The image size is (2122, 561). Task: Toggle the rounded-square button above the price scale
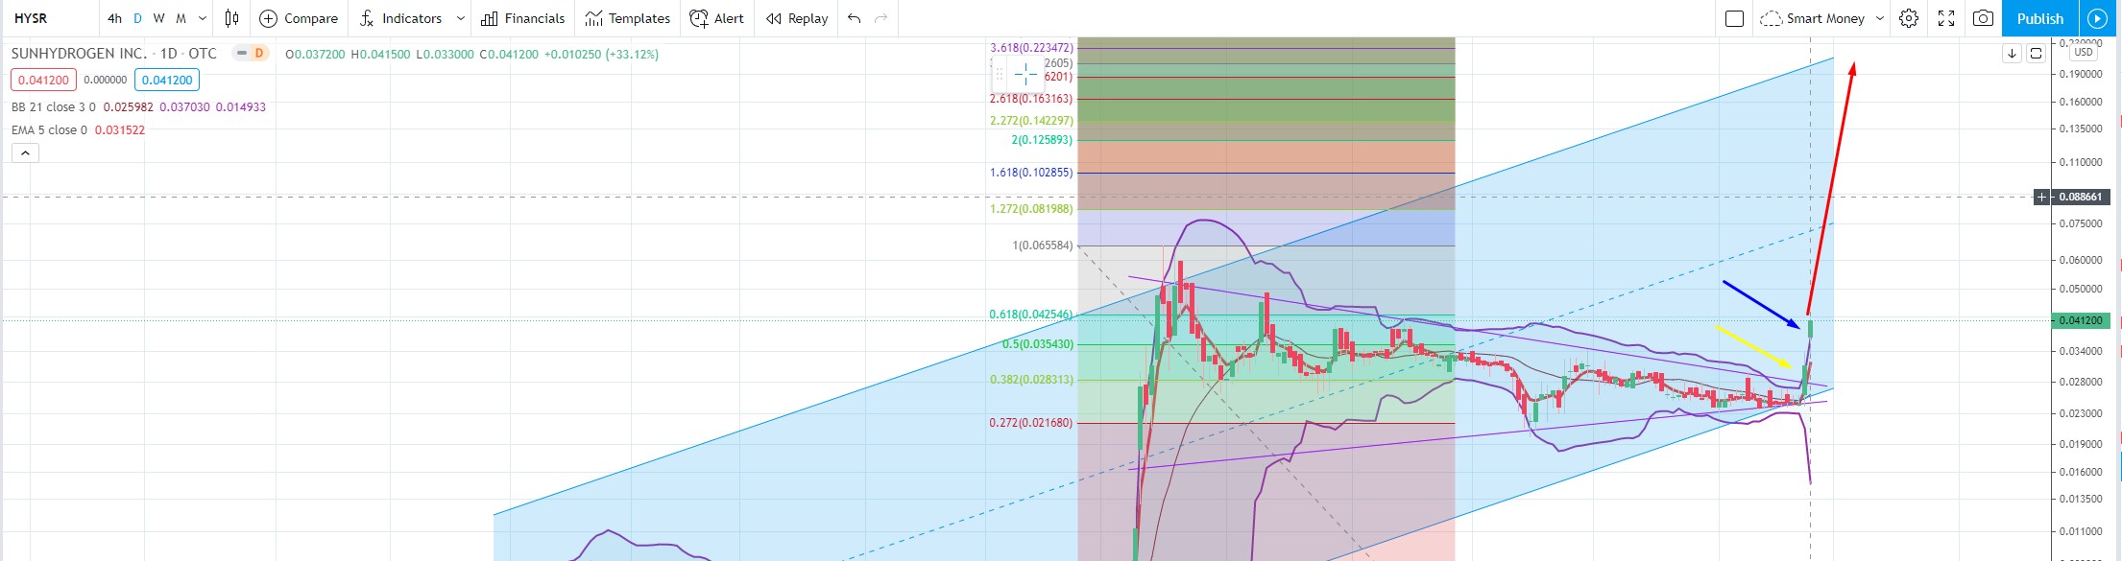tap(2036, 54)
